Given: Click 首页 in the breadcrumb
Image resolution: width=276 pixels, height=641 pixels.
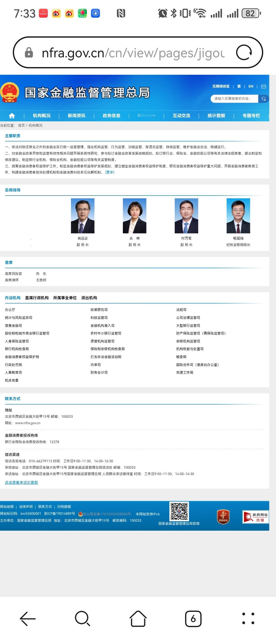Looking at the screenshot, I should point(21,125).
